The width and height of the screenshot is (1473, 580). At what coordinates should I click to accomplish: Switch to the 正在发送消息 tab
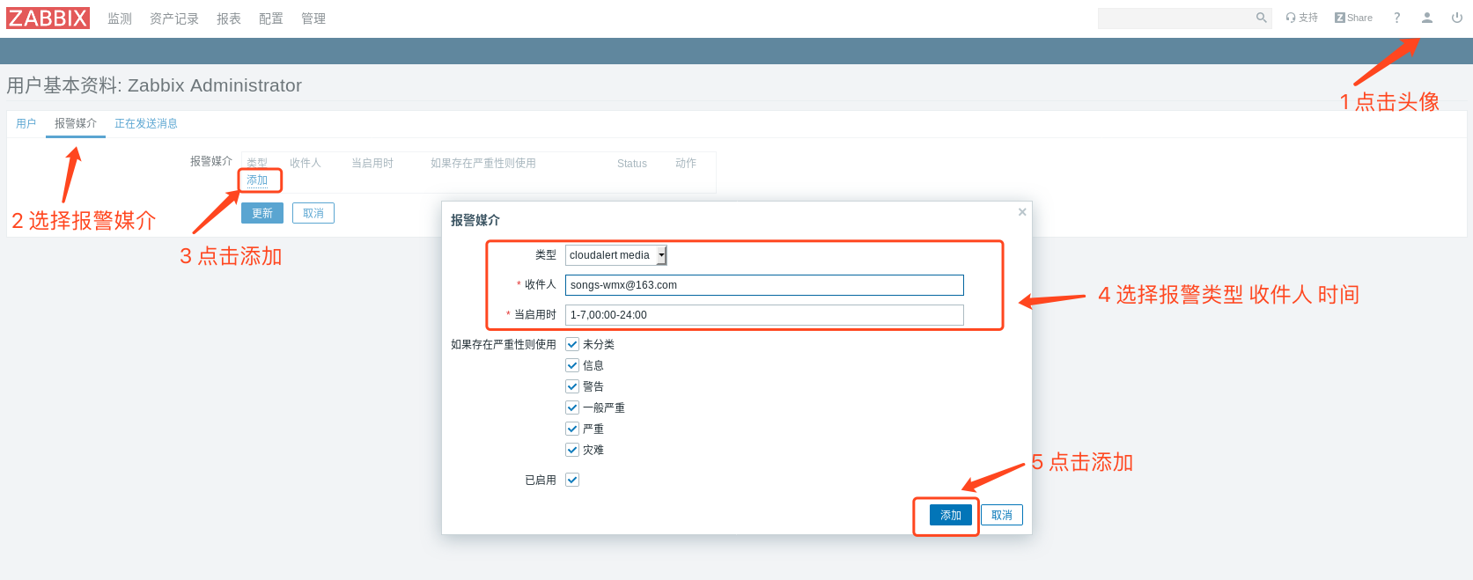146,124
